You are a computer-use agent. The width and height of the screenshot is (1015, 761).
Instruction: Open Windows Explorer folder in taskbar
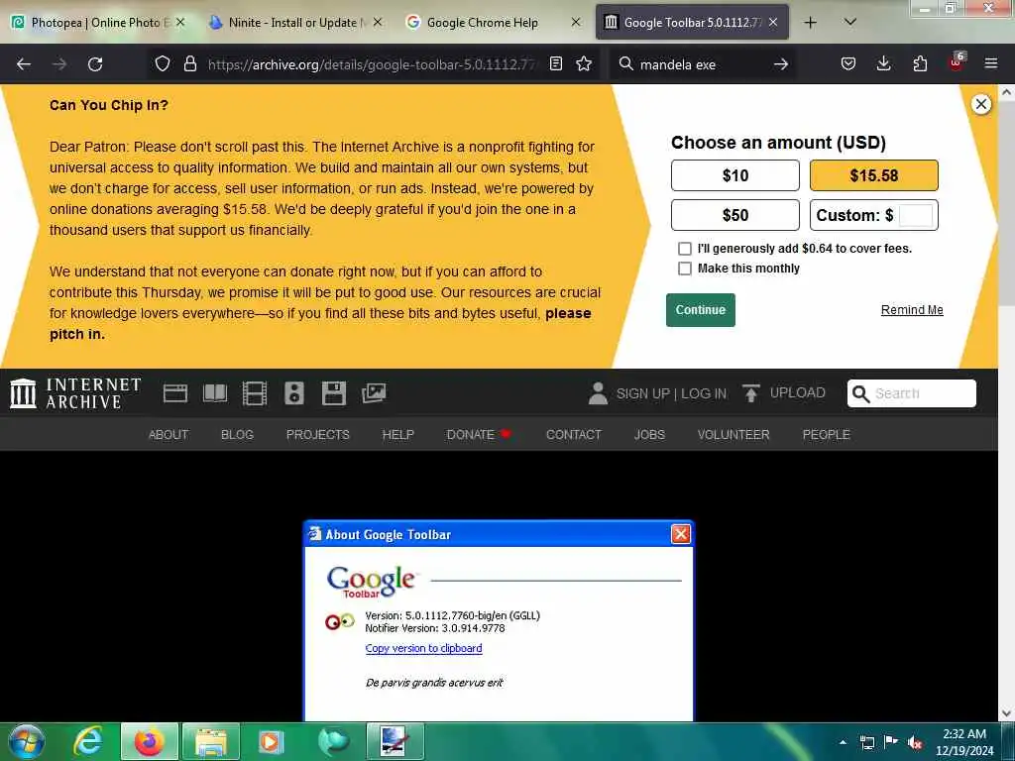click(x=210, y=741)
